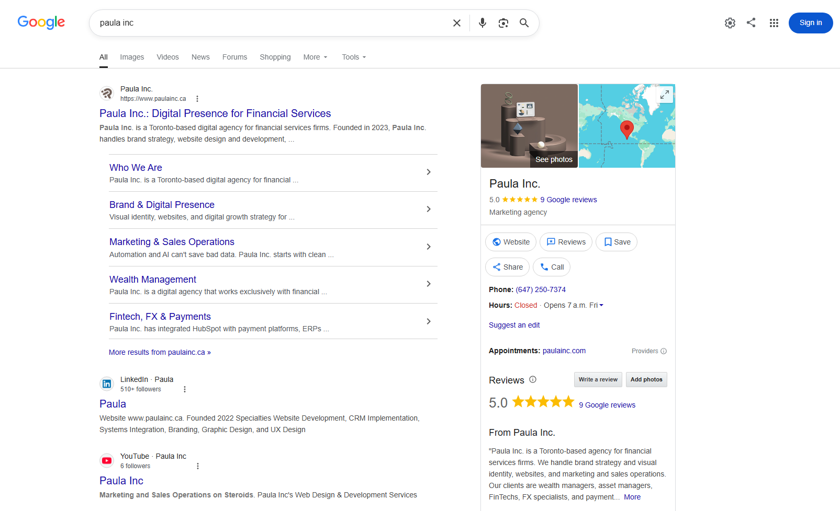This screenshot has height=511, width=840.
Task: Expand Who We Are sitelink chevron
Action: coord(429,172)
